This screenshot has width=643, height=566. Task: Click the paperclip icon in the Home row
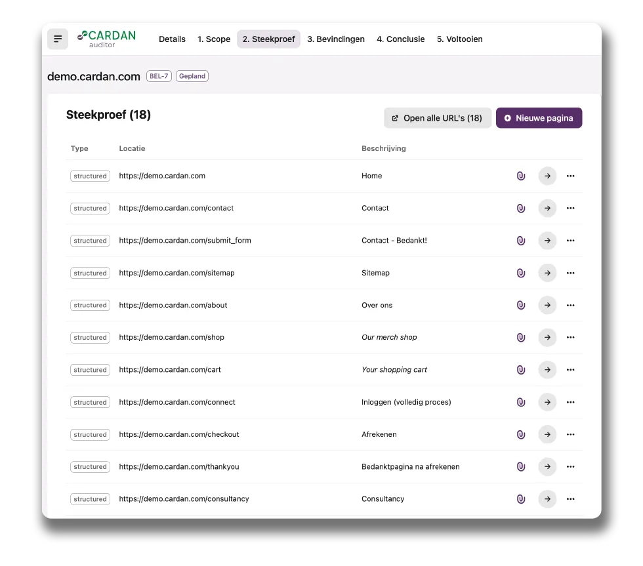[521, 176]
